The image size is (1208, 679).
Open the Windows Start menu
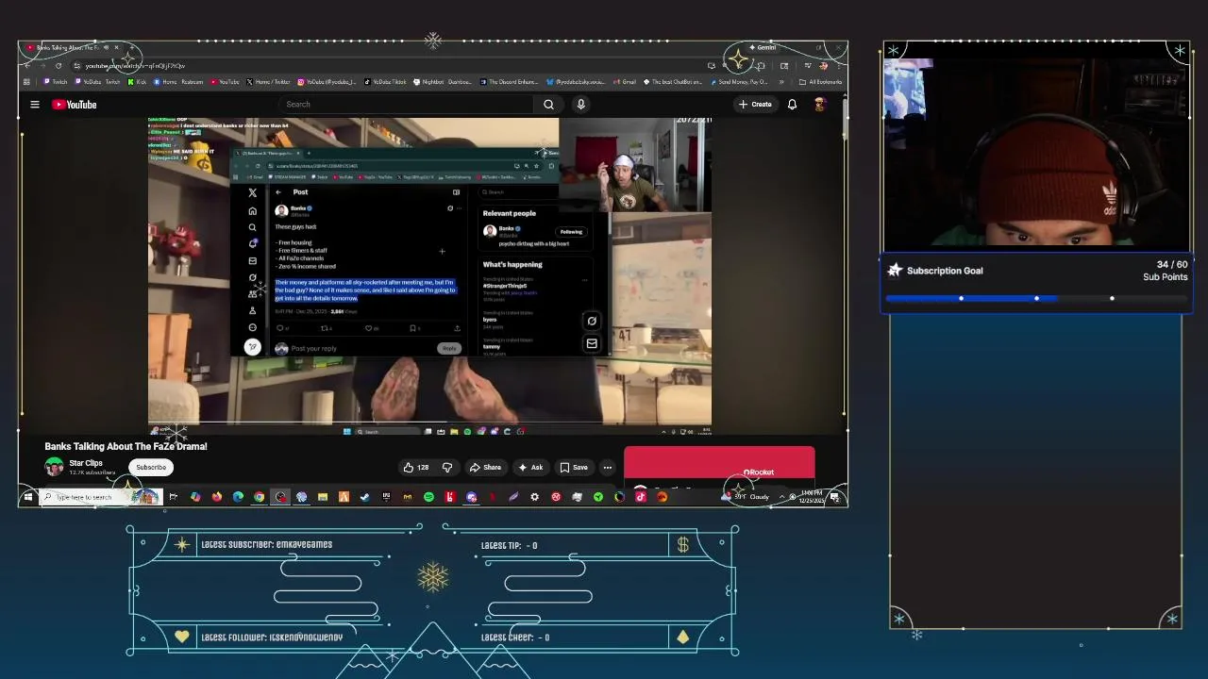coord(28,497)
